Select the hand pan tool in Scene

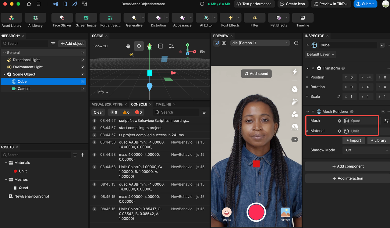tap(128, 46)
